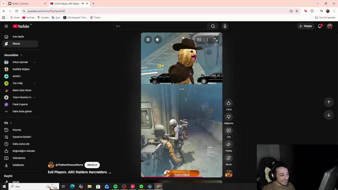Open the three-dot options menu on the Short
Viewport: 338px width, 190px height.
pos(208,40)
